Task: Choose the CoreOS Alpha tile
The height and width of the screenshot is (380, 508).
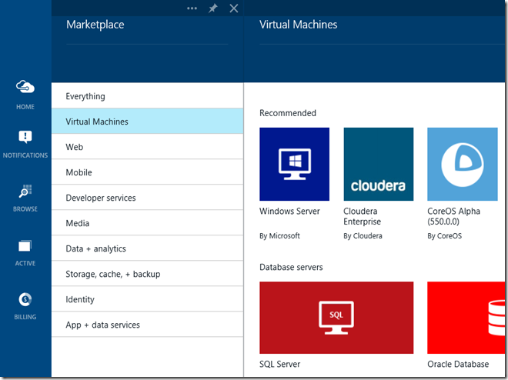Action: point(462,164)
